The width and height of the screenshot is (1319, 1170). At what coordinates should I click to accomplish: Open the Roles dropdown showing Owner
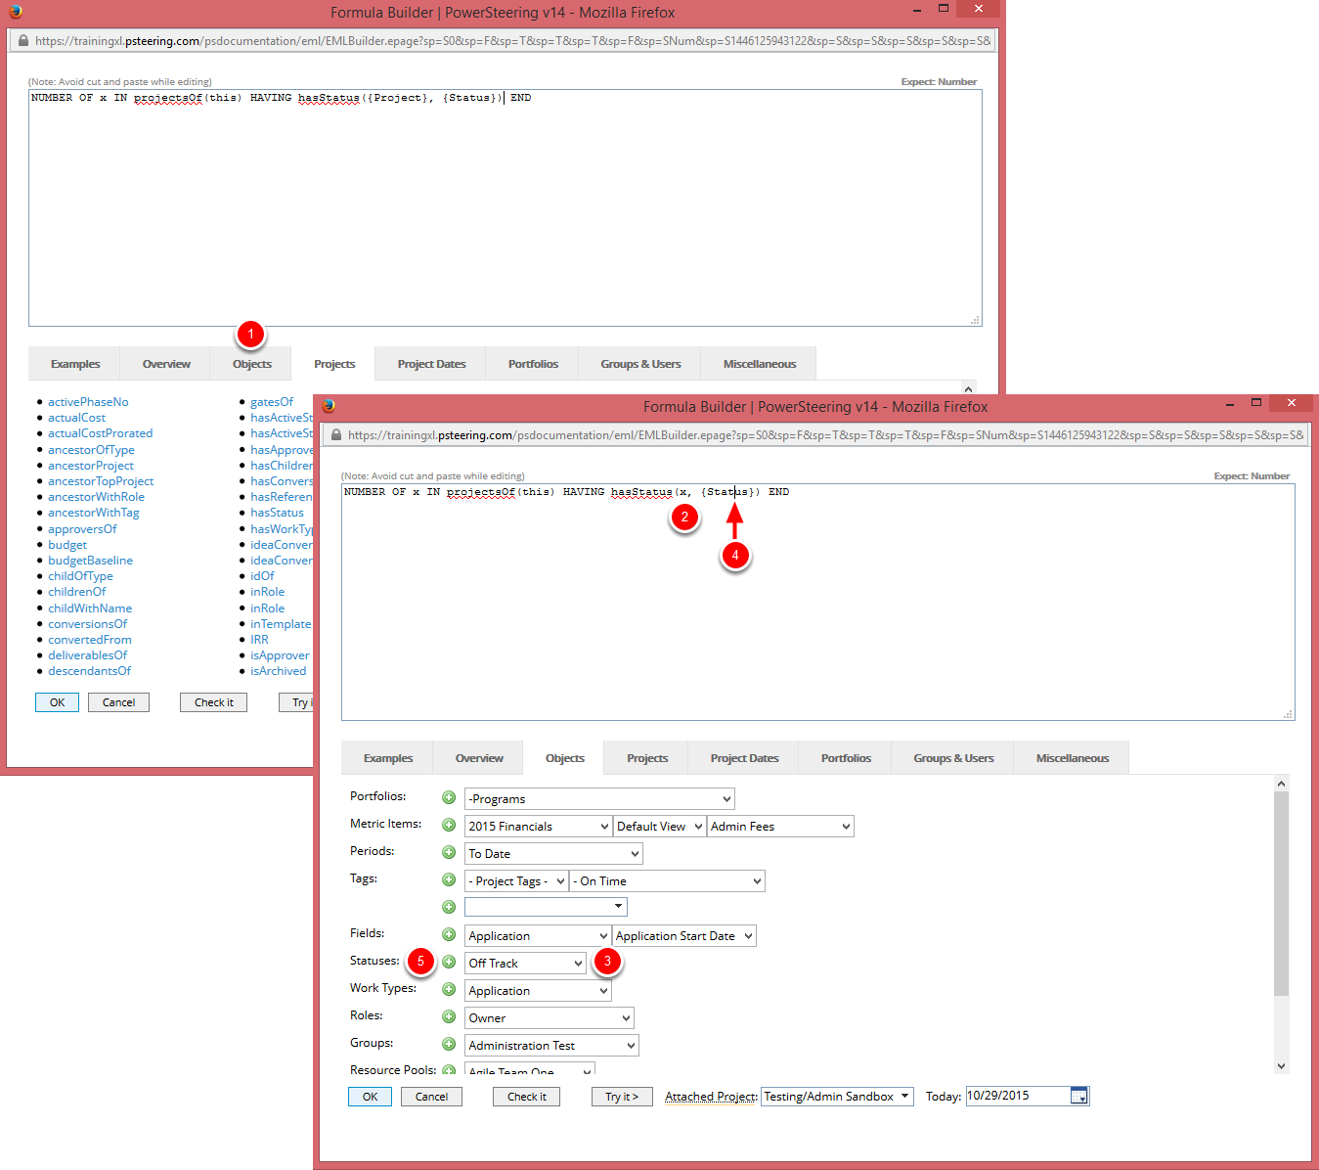click(x=549, y=1018)
